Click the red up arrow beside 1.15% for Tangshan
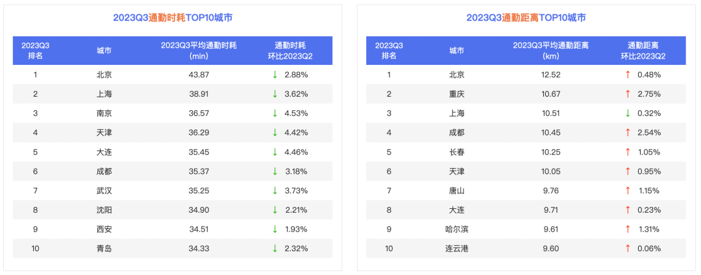 click(628, 191)
